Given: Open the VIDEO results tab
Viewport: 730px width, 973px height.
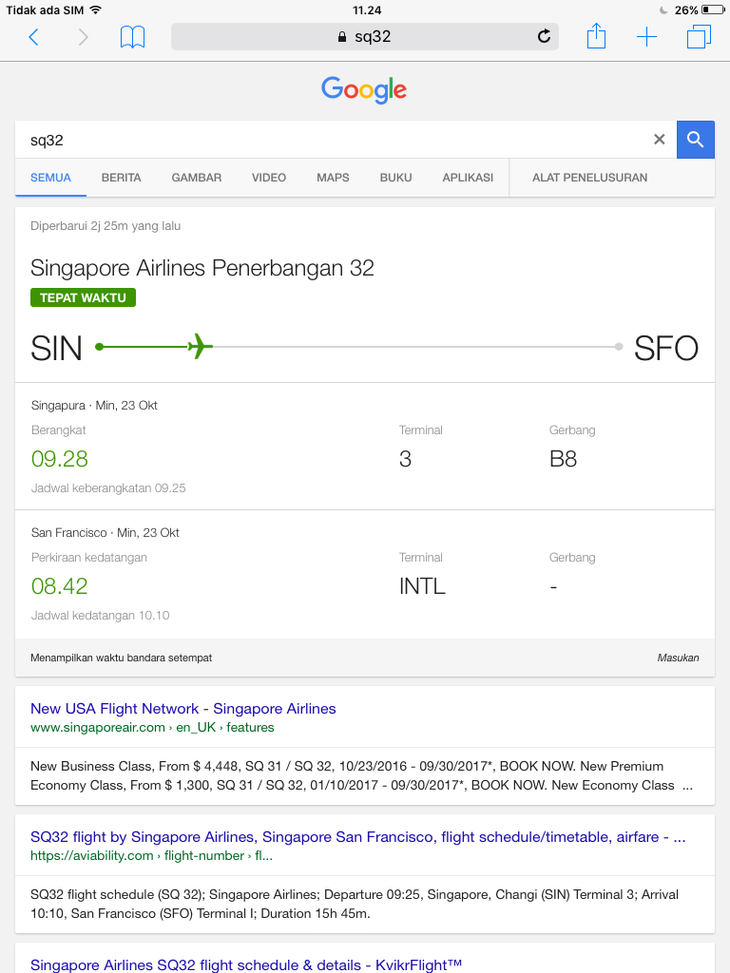Looking at the screenshot, I should click(268, 178).
